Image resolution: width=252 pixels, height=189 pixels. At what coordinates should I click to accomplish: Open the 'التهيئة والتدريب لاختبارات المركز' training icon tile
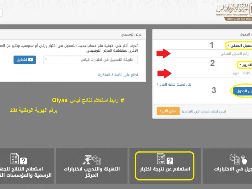pos(92,166)
